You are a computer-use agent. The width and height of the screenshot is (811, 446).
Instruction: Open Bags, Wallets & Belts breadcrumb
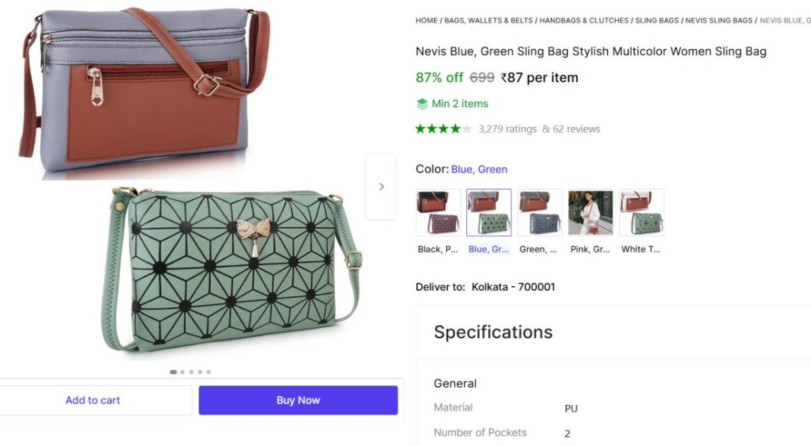click(488, 21)
